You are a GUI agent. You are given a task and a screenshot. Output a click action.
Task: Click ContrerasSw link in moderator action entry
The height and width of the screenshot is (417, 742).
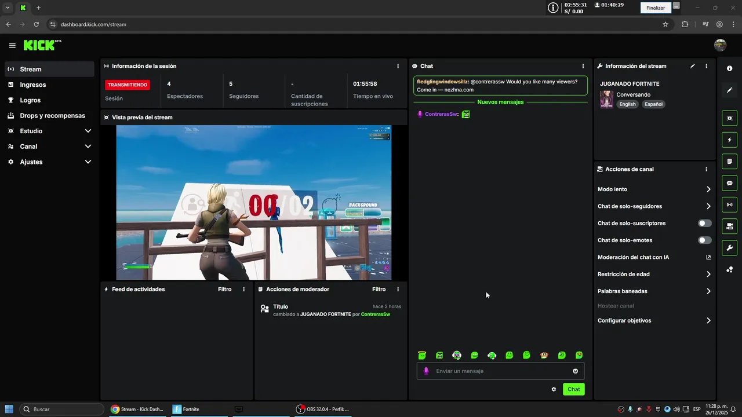[x=375, y=314]
